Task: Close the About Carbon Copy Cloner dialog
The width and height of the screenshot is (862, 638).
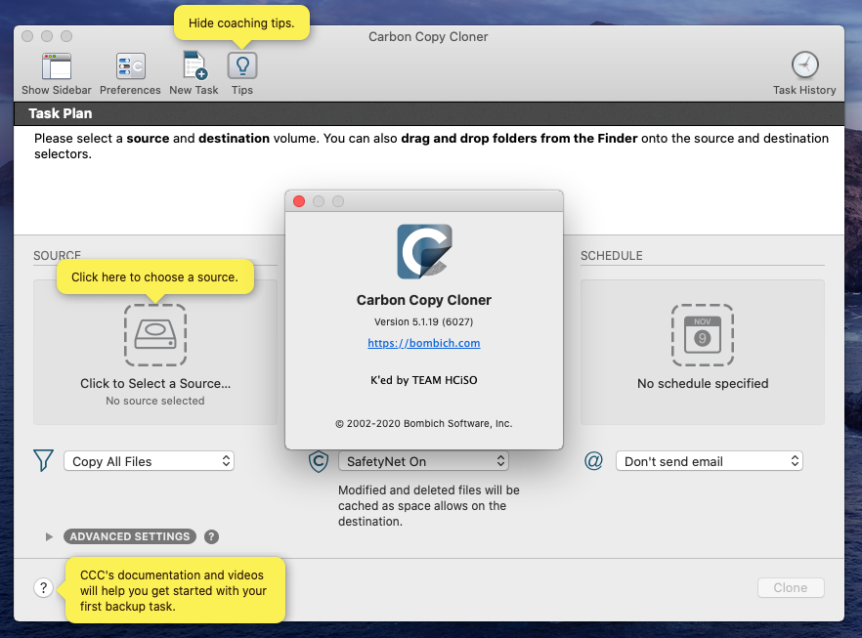Action: [299, 201]
